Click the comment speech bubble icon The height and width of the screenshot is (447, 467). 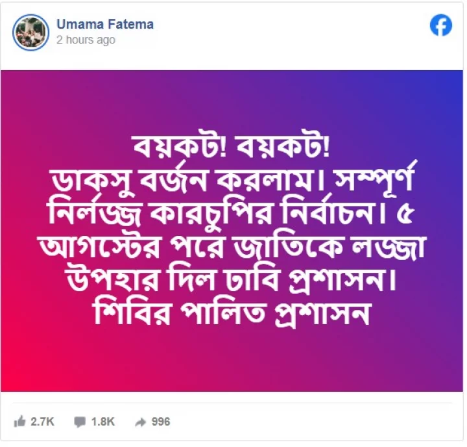(80, 422)
